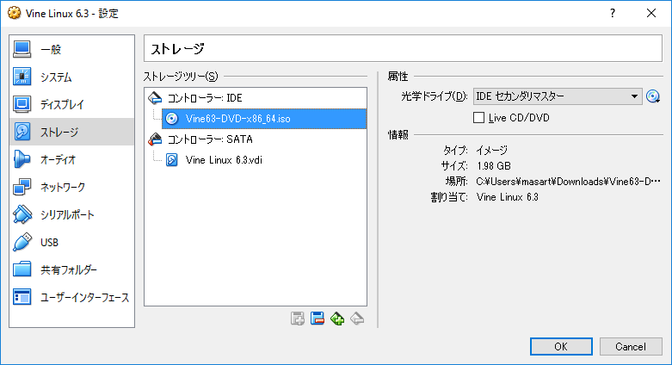Click the Cancel button

(631, 347)
